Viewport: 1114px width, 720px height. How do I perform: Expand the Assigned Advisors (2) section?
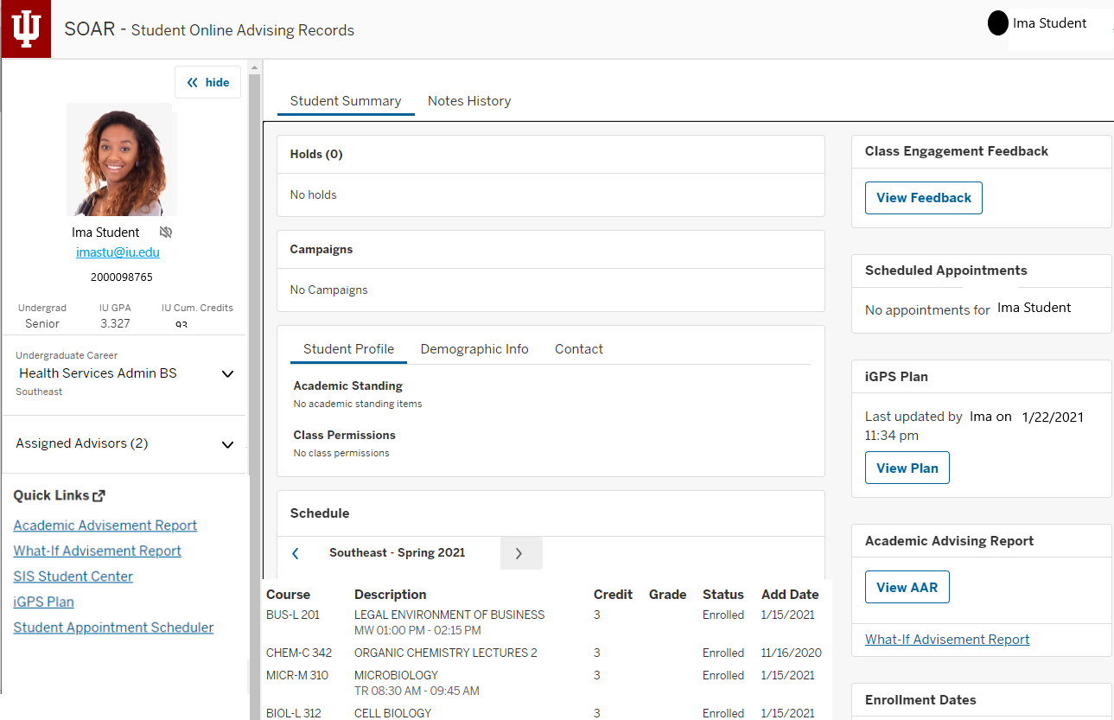coord(227,444)
